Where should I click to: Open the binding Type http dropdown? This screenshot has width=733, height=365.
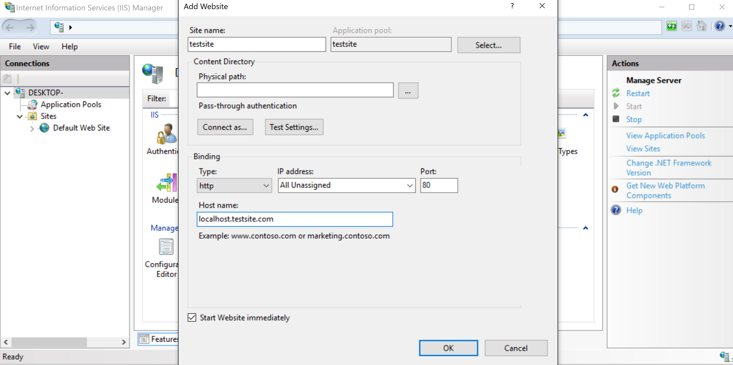pyautogui.click(x=234, y=186)
